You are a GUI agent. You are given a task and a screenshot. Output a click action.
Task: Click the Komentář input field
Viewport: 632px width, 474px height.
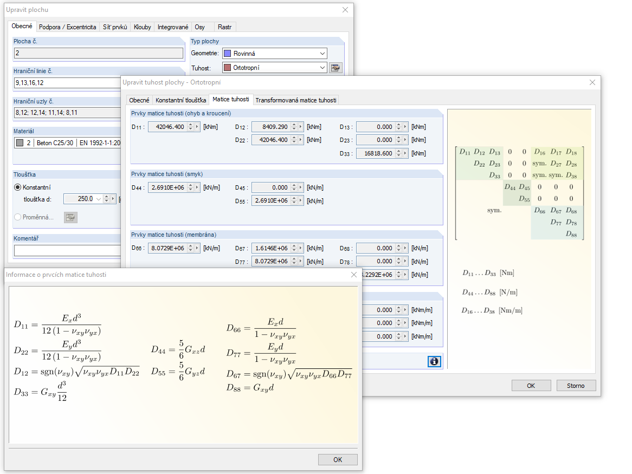coord(67,250)
